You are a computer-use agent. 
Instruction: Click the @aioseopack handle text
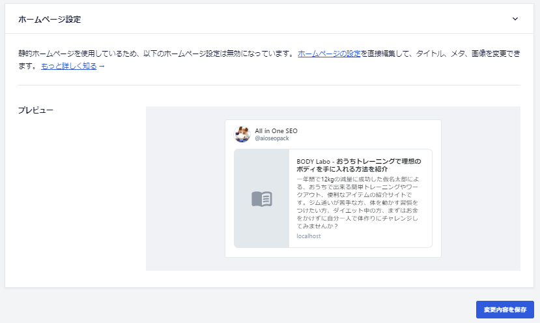coord(272,138)
